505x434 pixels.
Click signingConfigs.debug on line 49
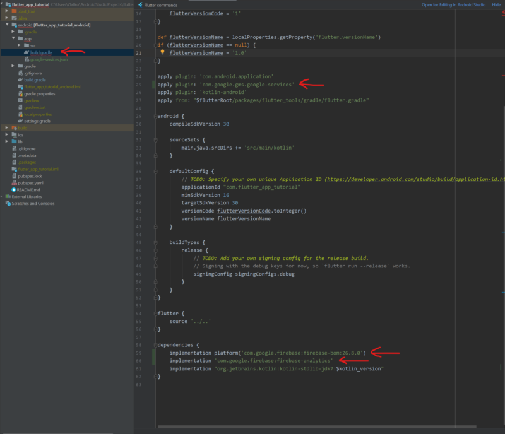[264, 274]
